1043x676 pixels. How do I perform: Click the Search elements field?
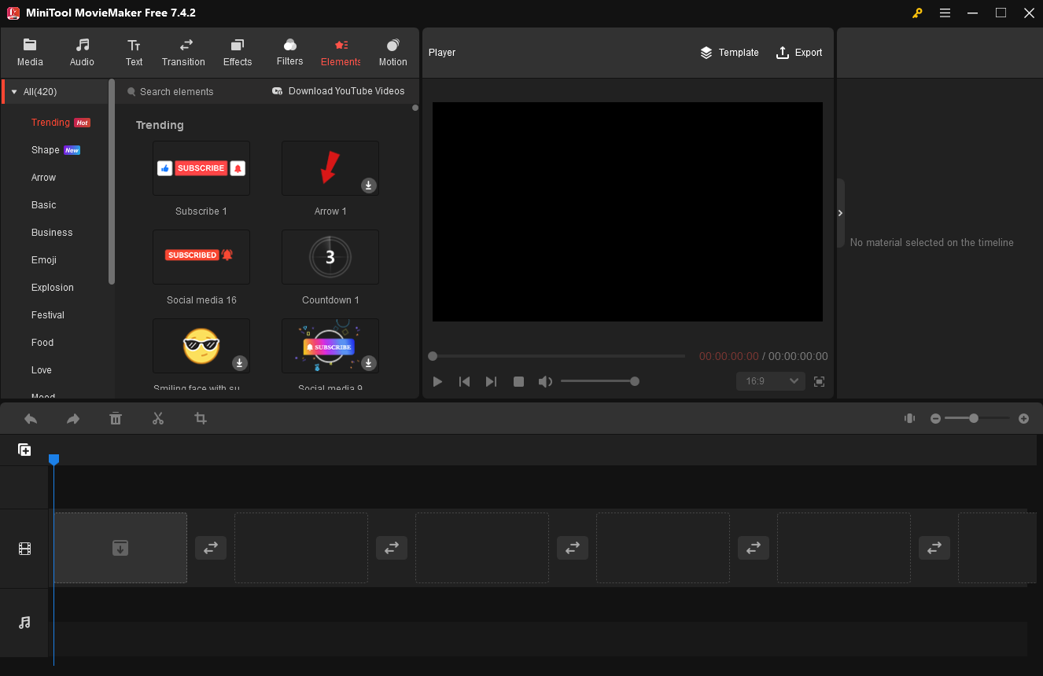189,92
